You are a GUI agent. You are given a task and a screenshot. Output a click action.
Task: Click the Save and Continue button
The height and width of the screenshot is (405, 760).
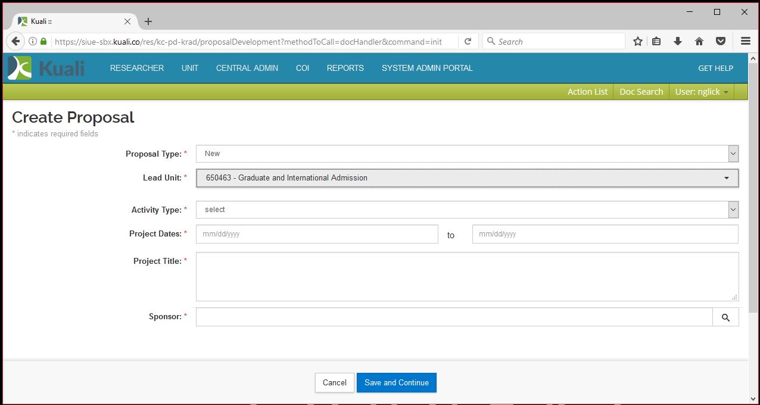tap(396, 382)
